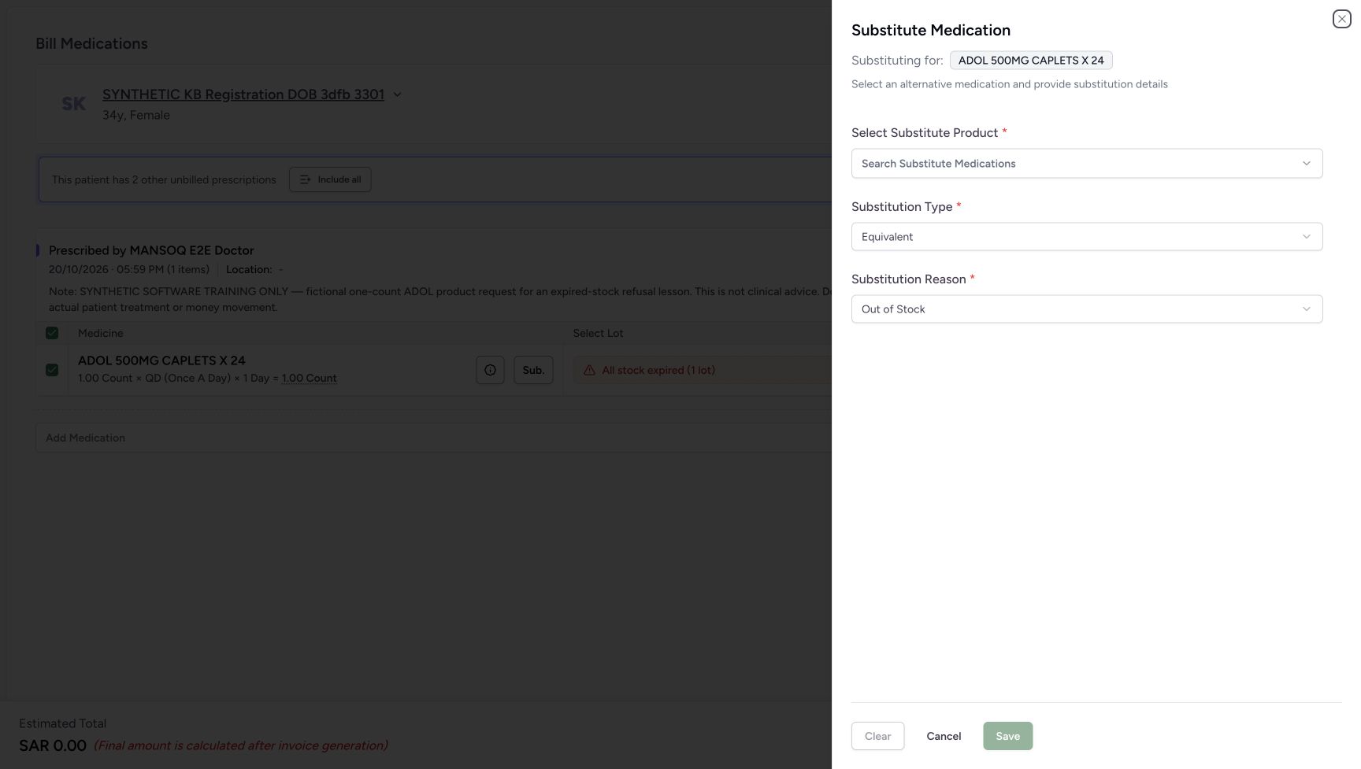Click the 34y, Female patient details
1361x769 pixels.
(x=136, y=115)
